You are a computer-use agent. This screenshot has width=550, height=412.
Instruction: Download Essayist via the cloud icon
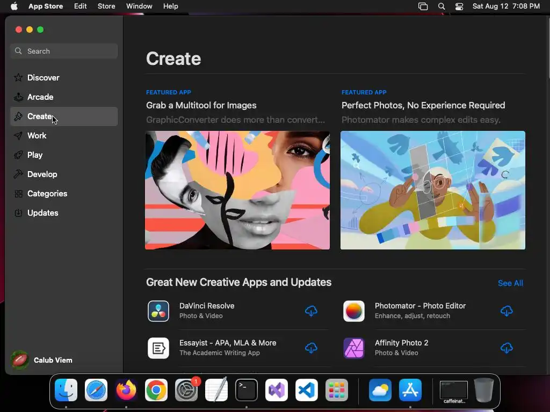tap(311, 348)
